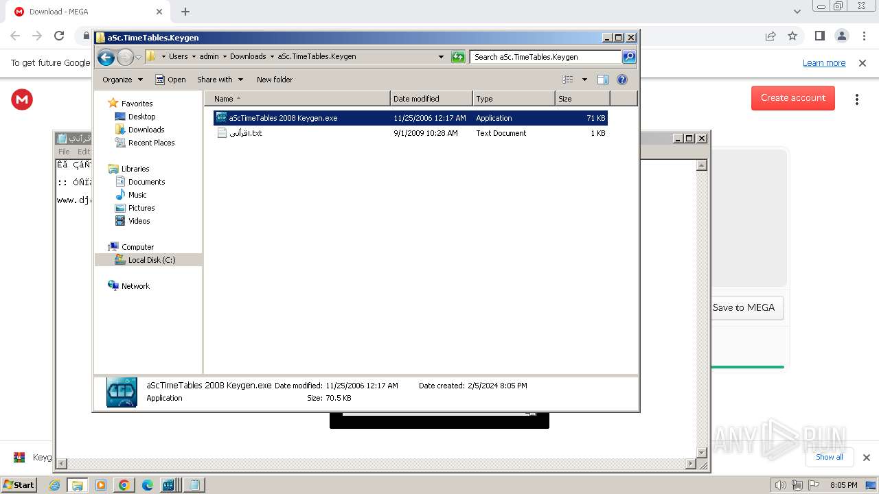Image resolution: width=879 pixels, height=494 pixels.
Task: Sort files by Size column
Action: (582, 99)
